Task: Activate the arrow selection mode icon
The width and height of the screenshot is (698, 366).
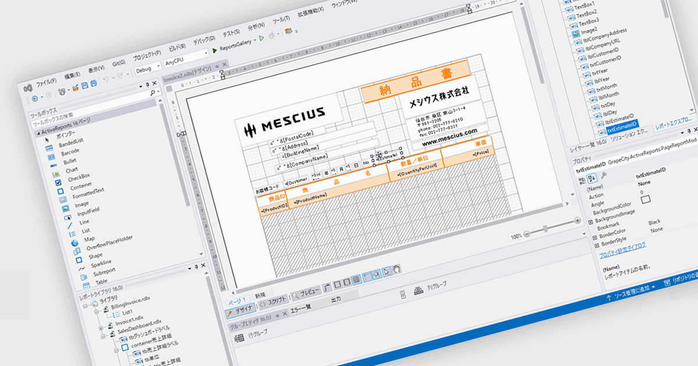Action: coord(386,271)
